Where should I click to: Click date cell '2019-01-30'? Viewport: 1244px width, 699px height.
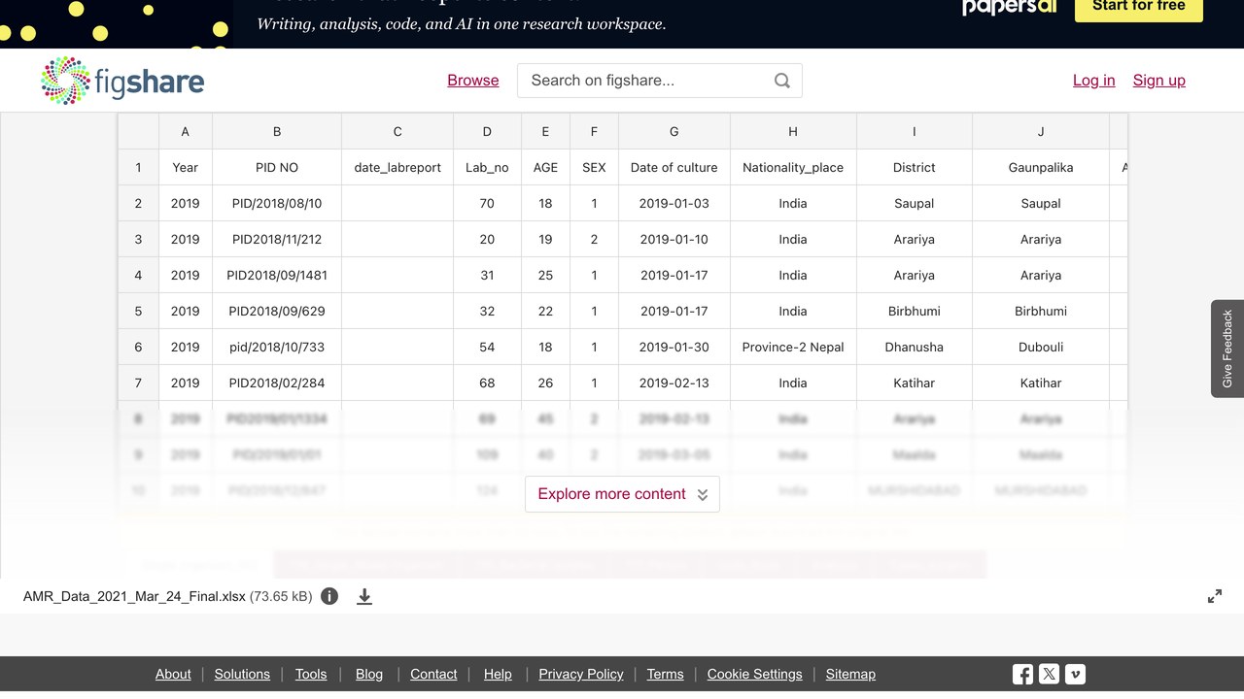coord(674,348)
